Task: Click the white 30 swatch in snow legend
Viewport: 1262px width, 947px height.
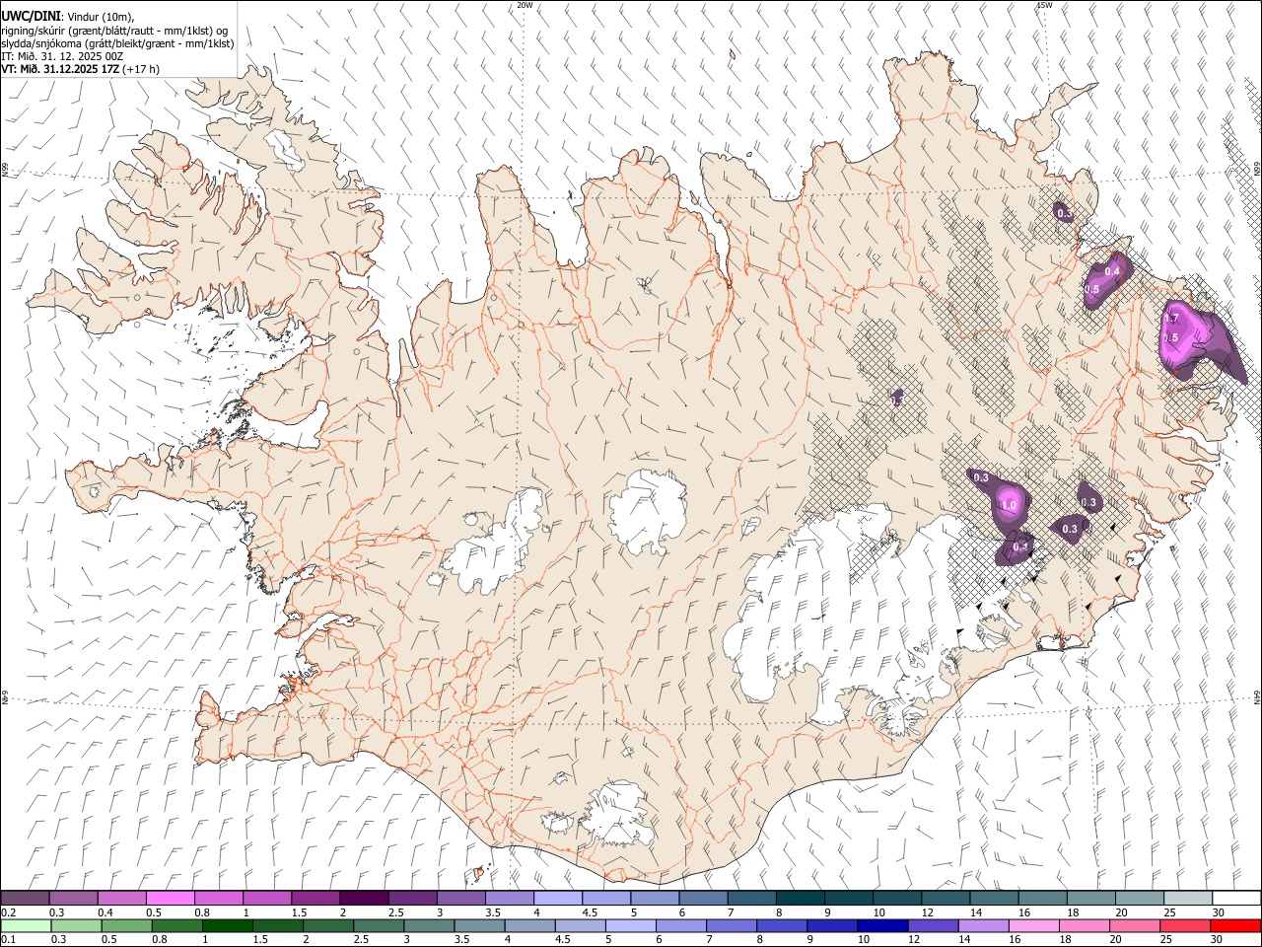Action: (x=1236, y=898)
